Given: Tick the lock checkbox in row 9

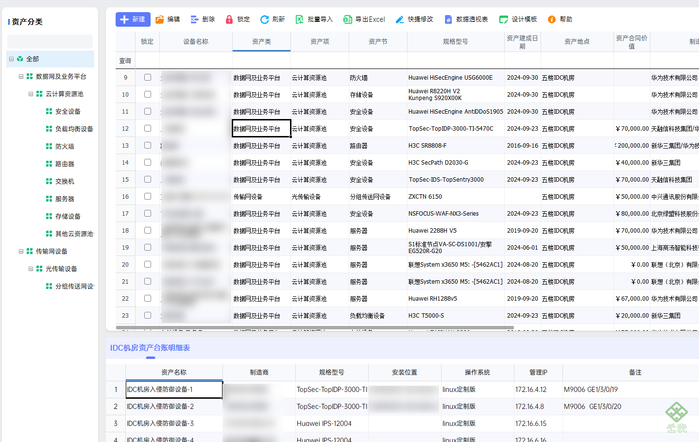Looking at the screenshot, I should (x=148, y=77).
